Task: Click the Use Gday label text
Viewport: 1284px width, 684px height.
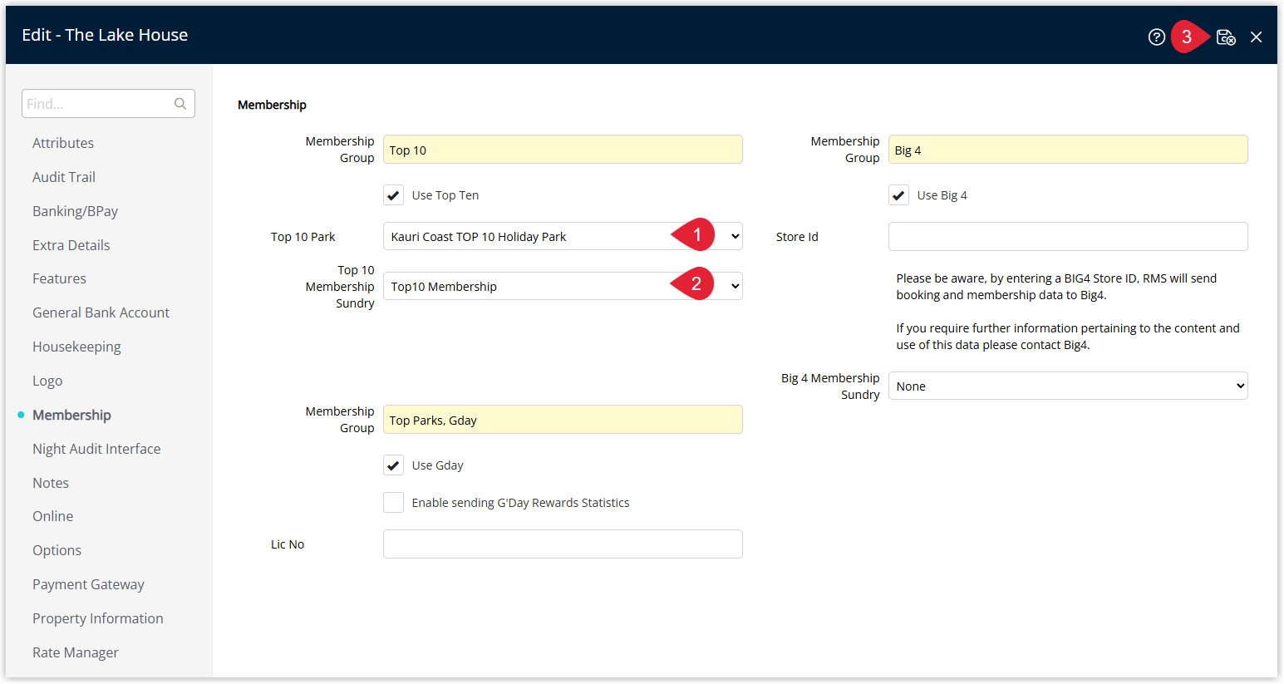Action: tap(438, 465)
